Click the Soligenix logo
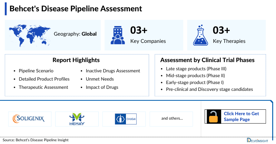The image size is (276, 144). 29,119
